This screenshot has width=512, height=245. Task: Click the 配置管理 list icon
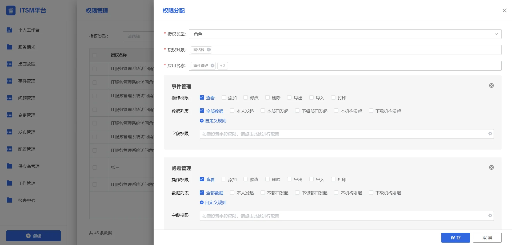pos(9,149)
